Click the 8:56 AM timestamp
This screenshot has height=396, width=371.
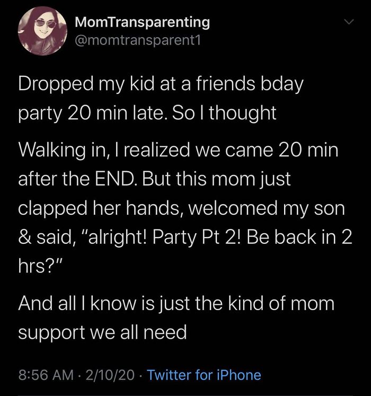click(x=45, y=375)
